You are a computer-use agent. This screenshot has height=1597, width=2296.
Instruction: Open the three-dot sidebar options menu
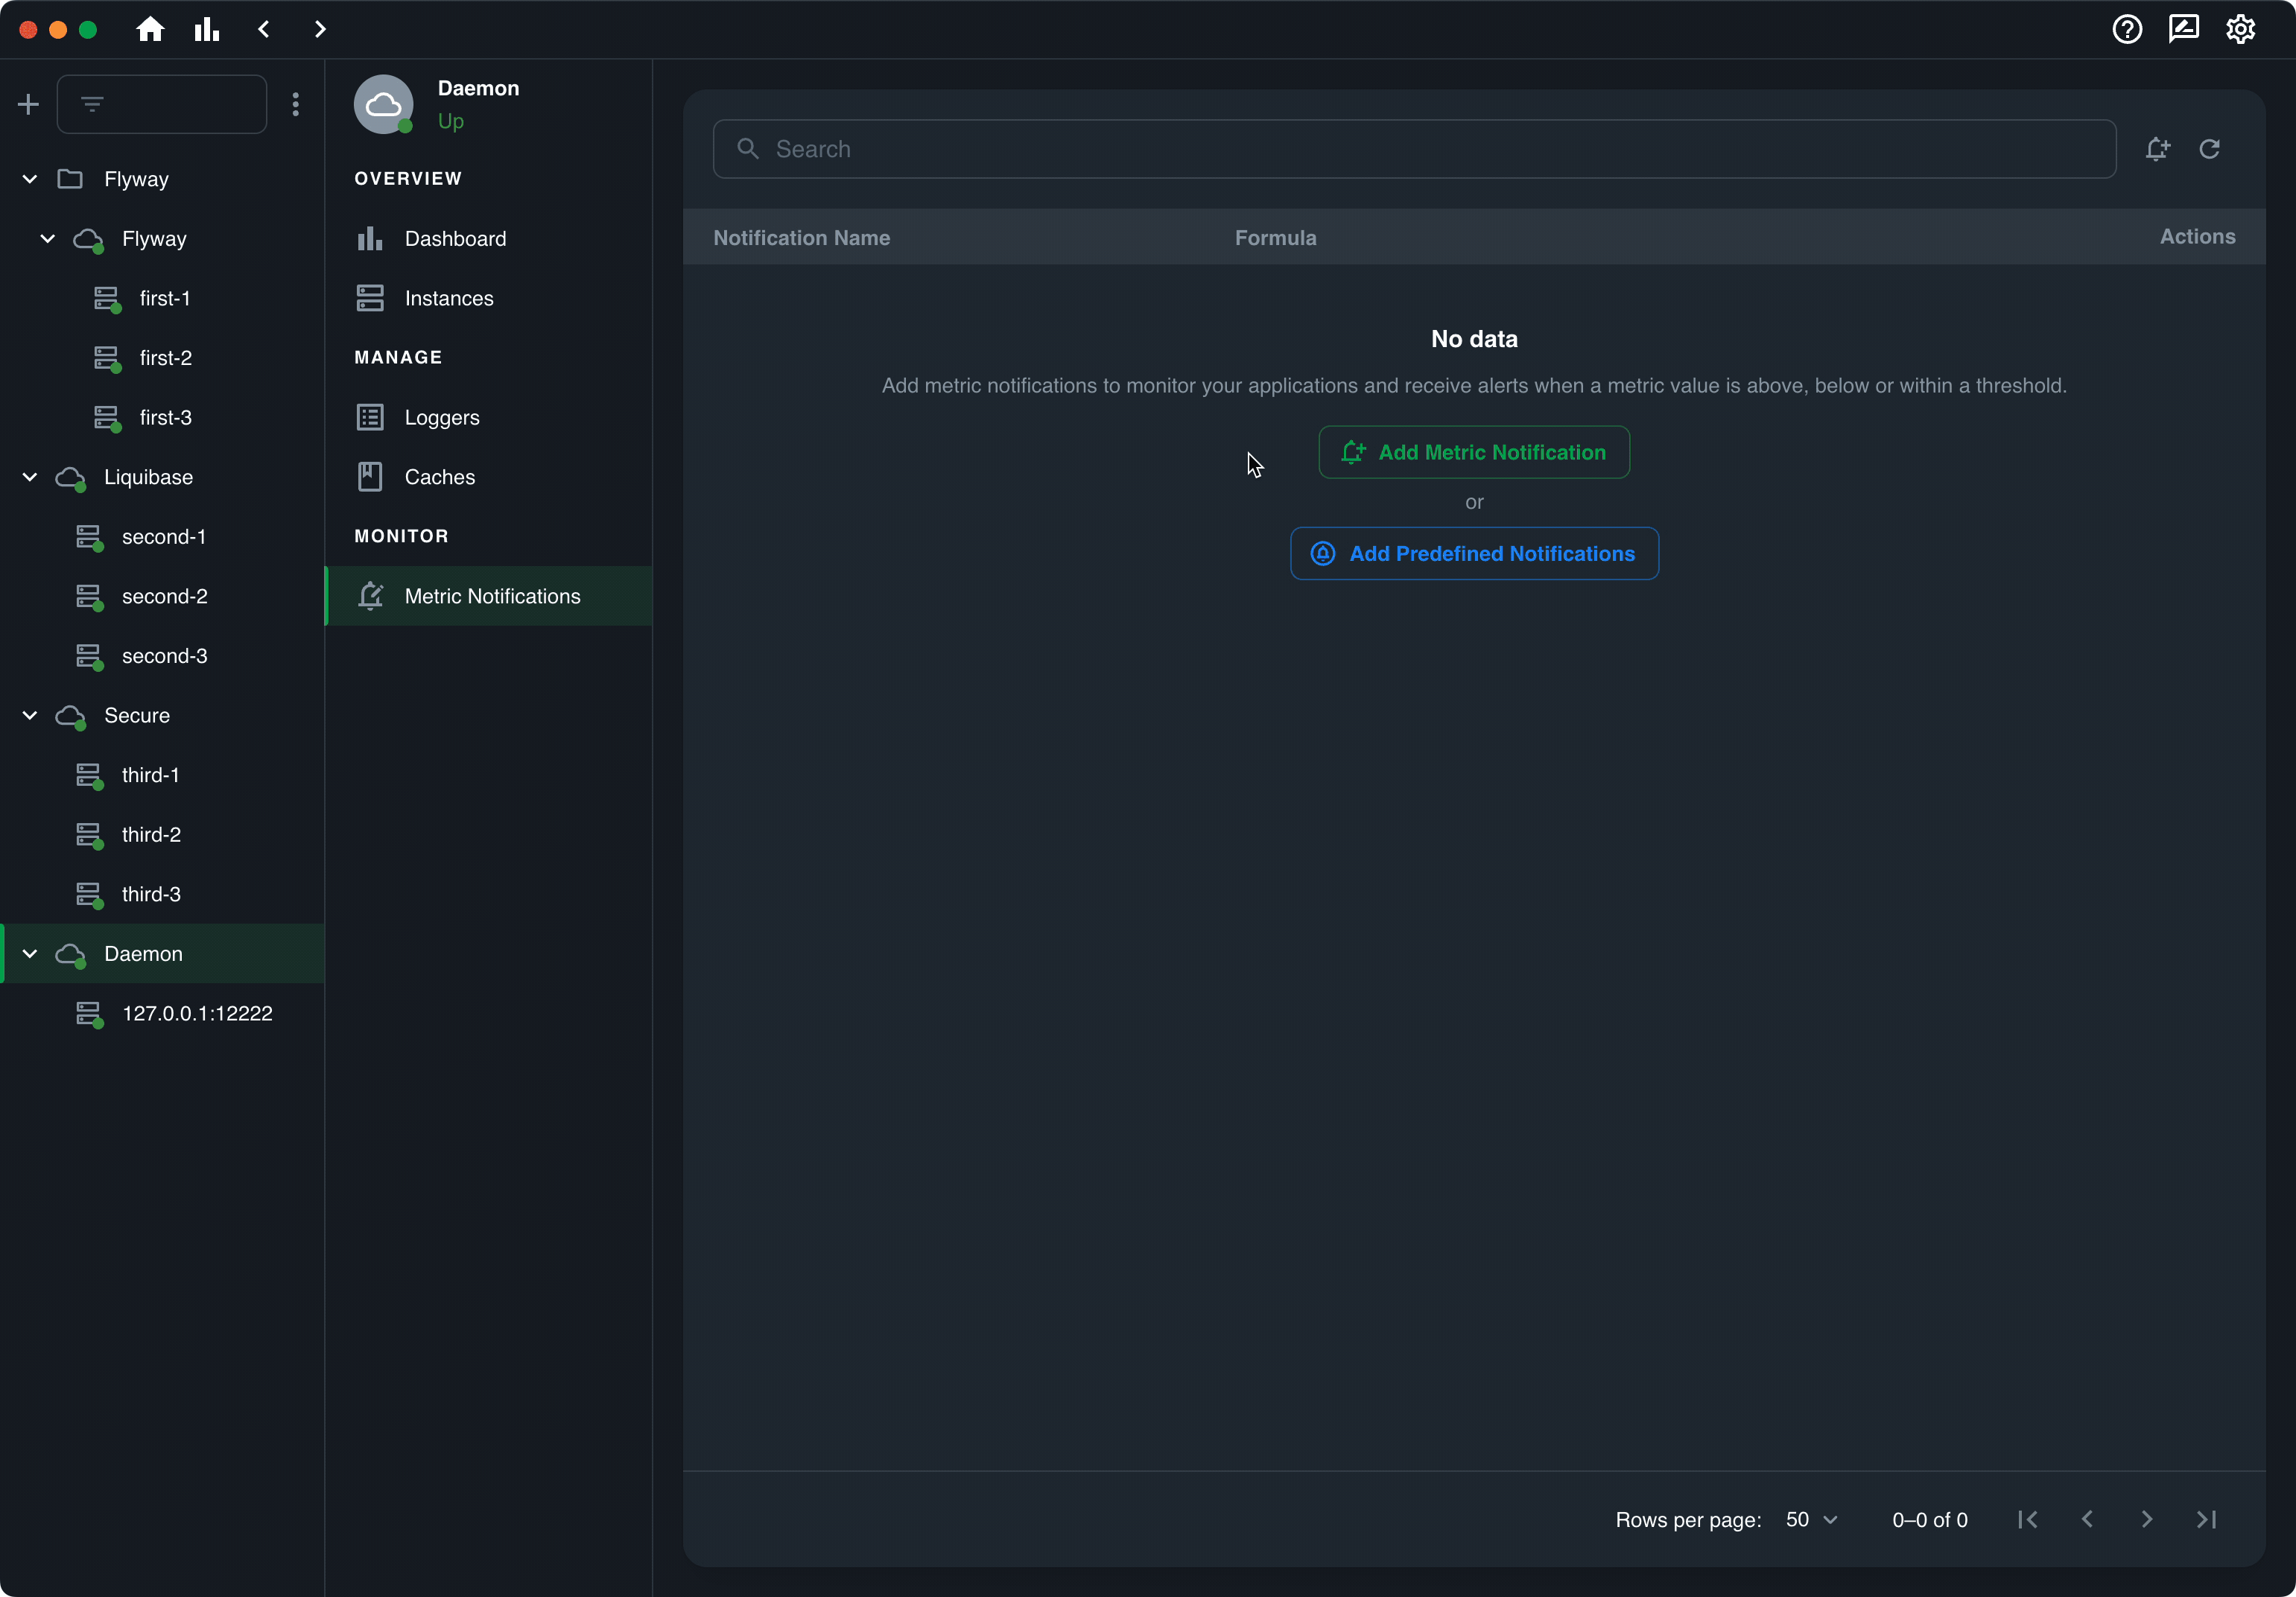click(x=295, y=104)
